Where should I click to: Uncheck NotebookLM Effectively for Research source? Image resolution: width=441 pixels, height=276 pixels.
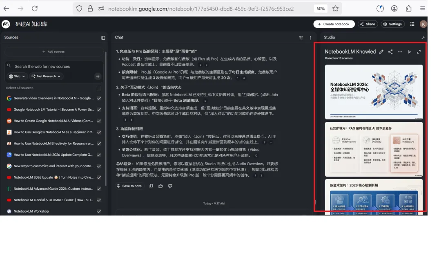coord(99,144)
